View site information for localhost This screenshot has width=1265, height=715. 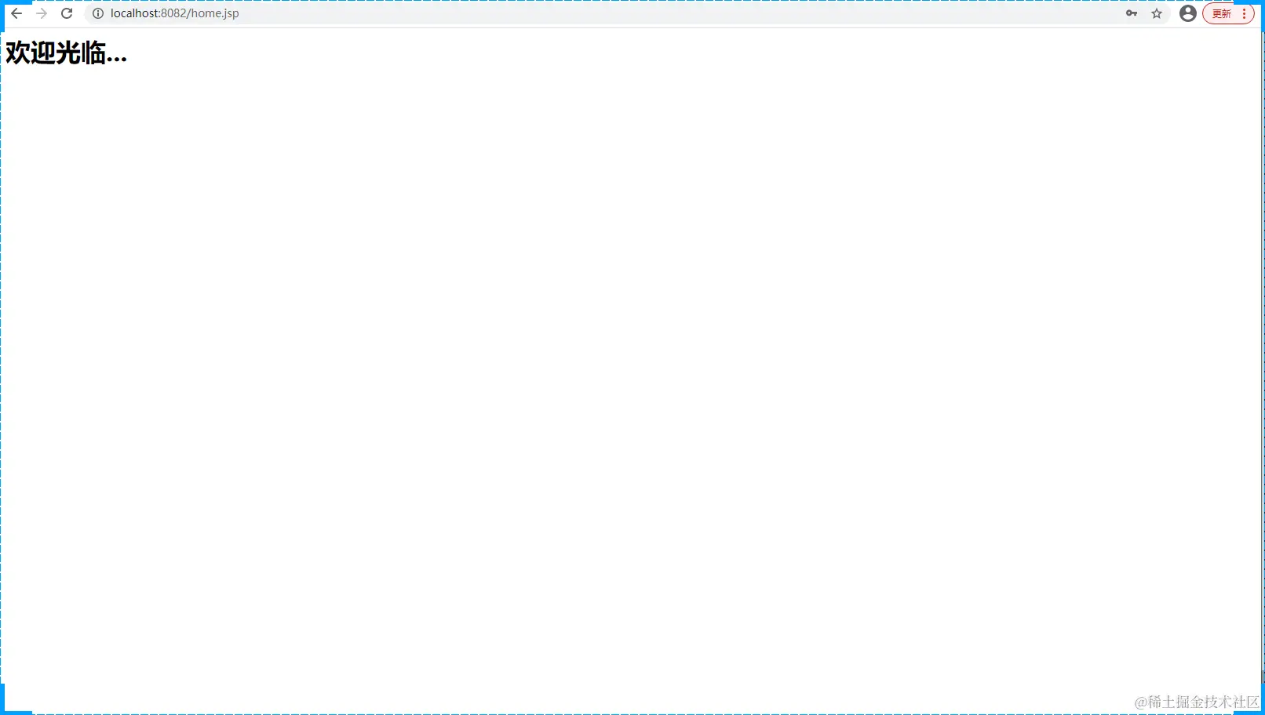coord(98,13)
